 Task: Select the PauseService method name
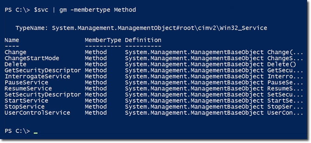(x=26, y=83)
